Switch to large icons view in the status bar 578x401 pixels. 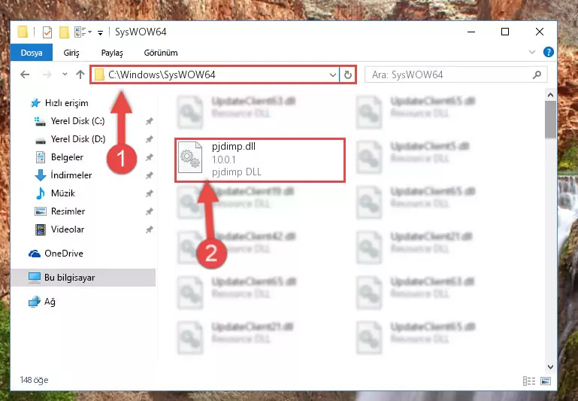546,381
